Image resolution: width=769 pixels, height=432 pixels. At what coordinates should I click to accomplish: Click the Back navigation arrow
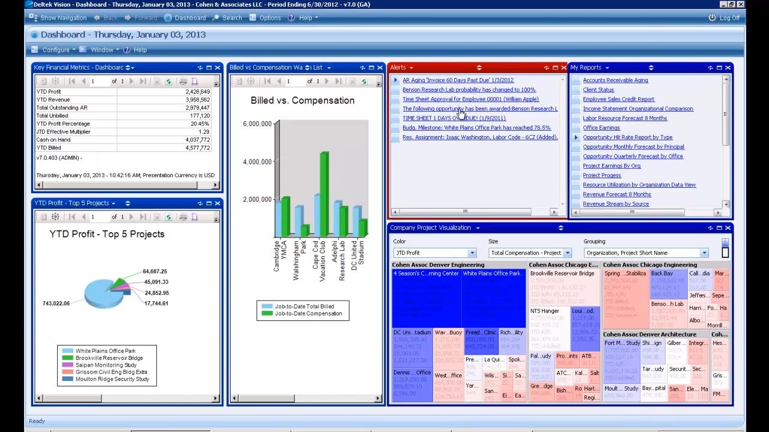click(x=98, y=17)
